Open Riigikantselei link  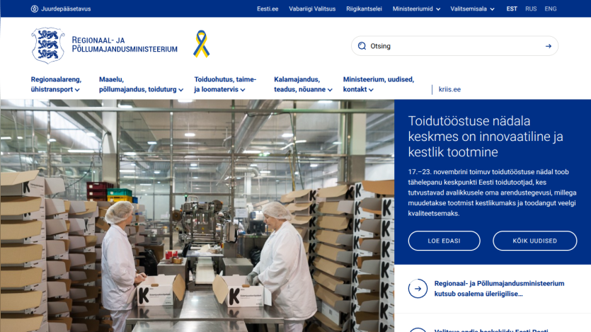click(364, 8)
